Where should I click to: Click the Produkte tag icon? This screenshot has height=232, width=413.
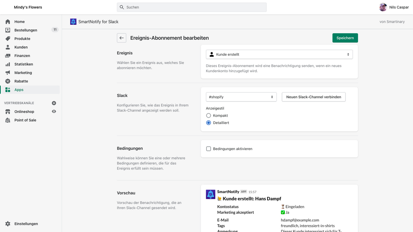tap(8, 39)
